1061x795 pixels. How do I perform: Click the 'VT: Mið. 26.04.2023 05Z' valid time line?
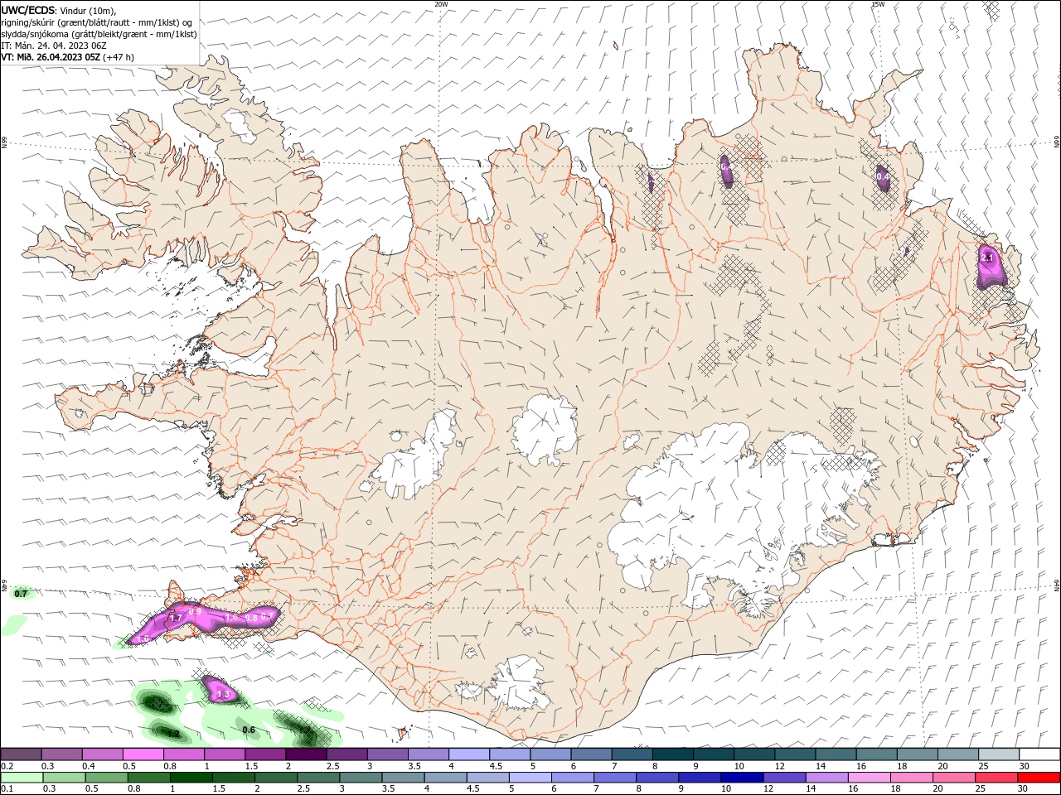tap(51, 57)
